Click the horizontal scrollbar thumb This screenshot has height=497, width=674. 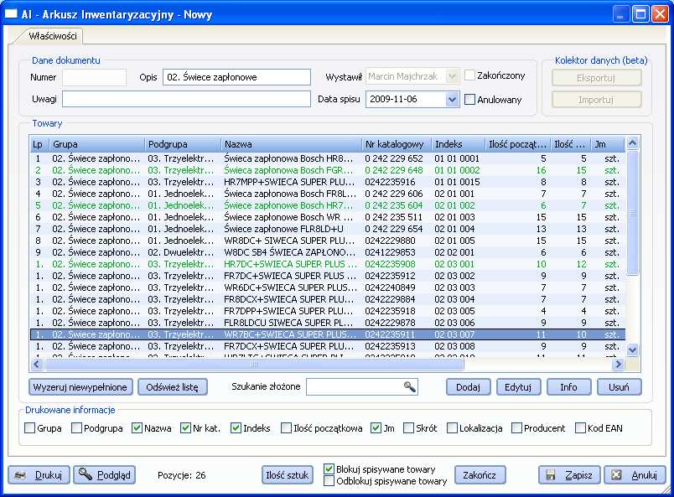coord(254,364)
